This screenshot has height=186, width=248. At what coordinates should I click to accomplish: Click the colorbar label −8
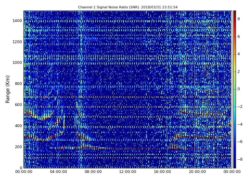click(240, 159)
